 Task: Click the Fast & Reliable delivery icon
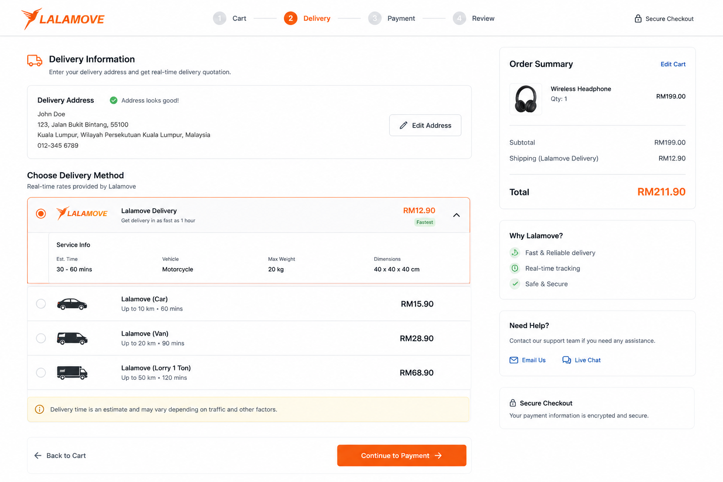coord(515,253)
